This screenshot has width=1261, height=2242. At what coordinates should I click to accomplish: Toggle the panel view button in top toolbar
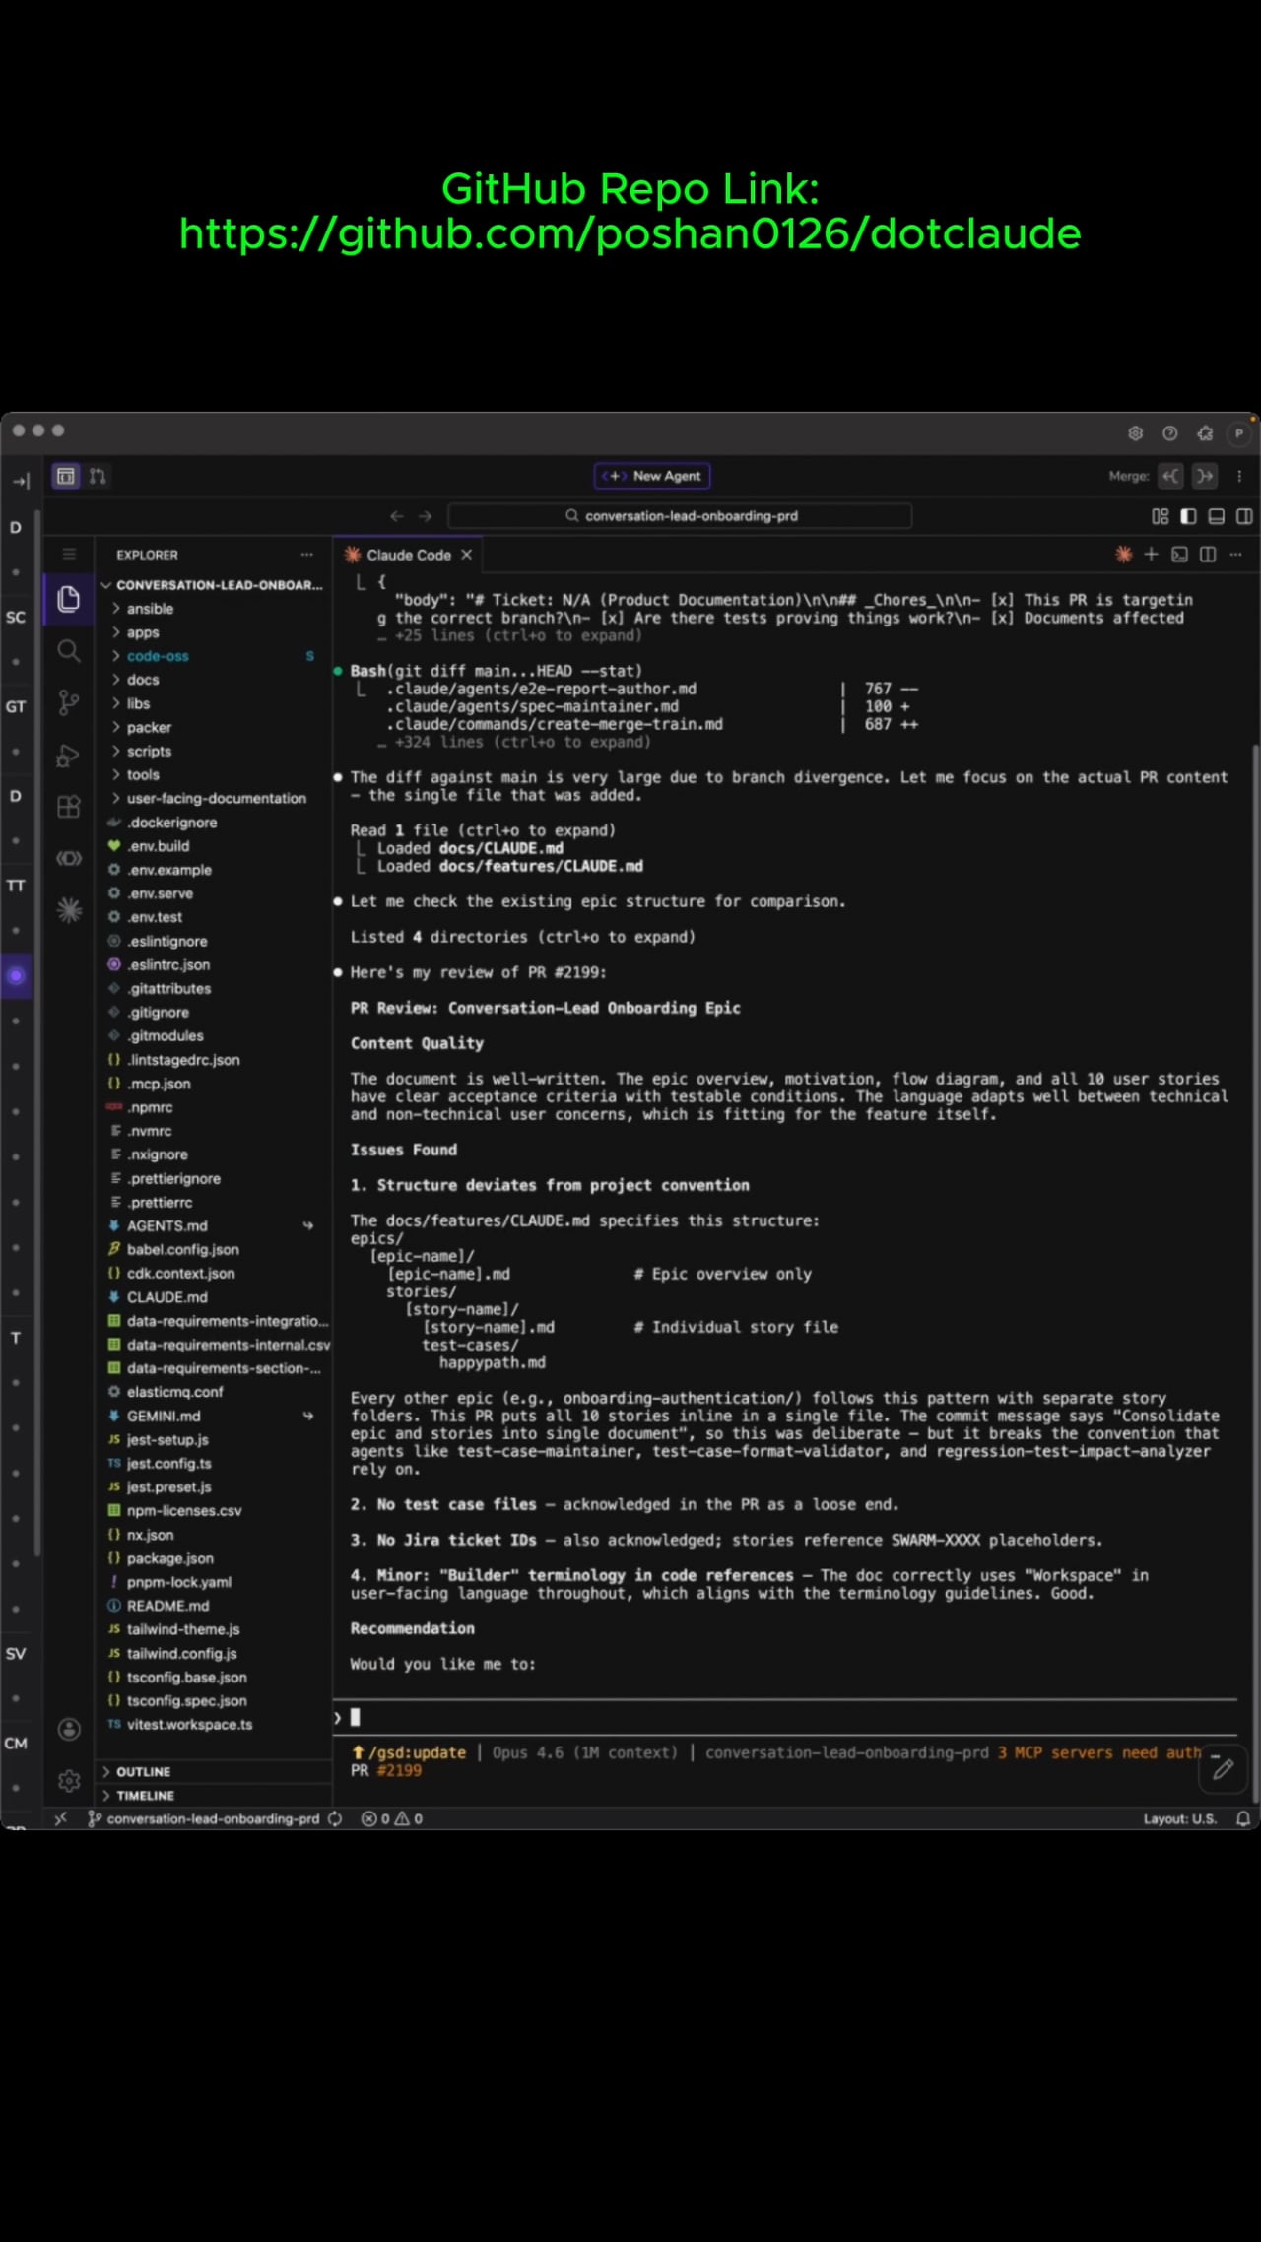[x=66, y=476]
